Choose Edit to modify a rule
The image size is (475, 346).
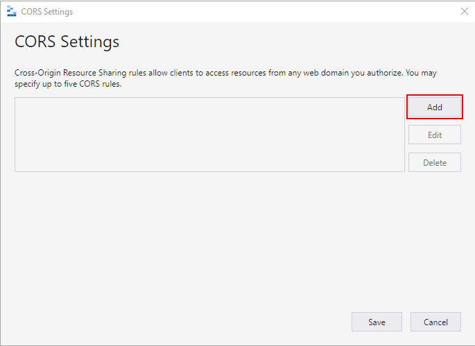434,135
